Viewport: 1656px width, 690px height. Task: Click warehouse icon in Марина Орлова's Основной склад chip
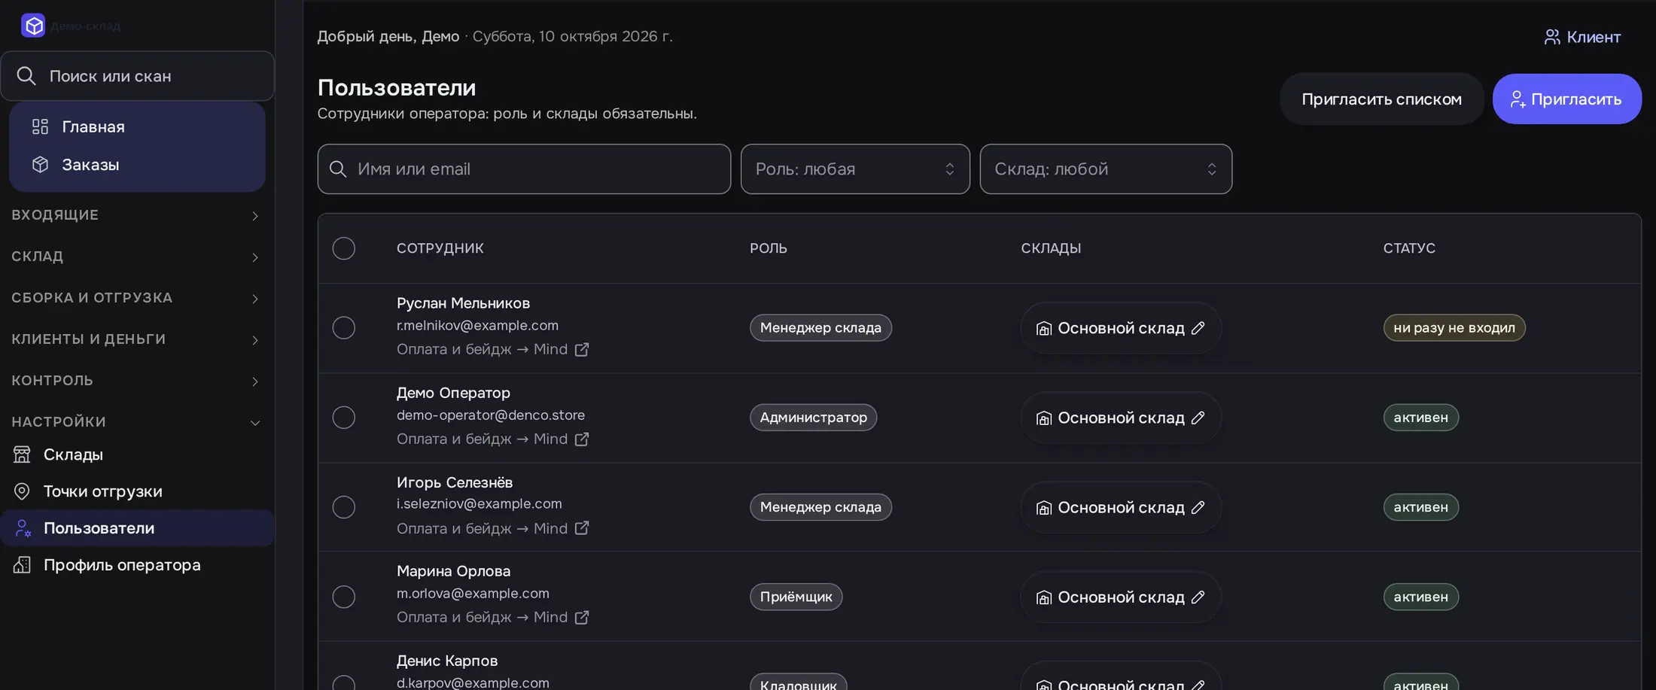(1044, 597)
